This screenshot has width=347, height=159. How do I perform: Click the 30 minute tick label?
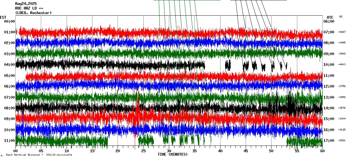point(169,151)
